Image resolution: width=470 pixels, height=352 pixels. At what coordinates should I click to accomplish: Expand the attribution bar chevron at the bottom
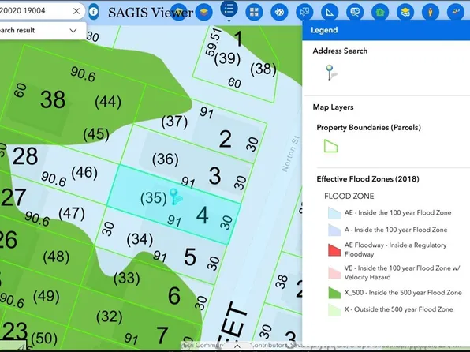pos(237,346)
